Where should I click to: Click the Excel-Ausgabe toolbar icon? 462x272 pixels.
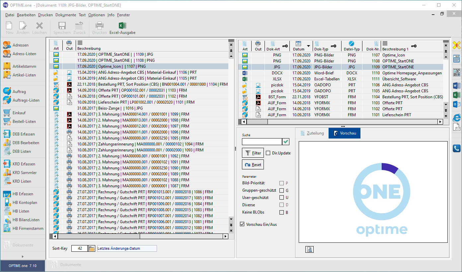coord(122,26)
